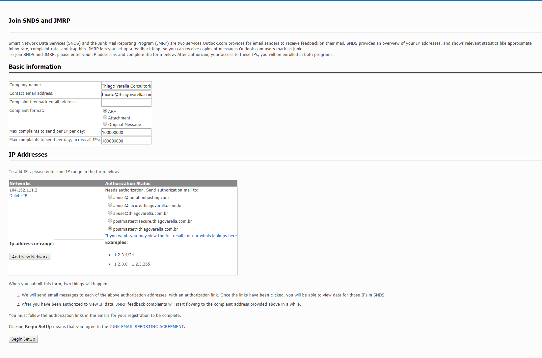Delete IP 104.152.111.2 from networks
The height and width of the screenshot is (358, 542).
click(x=18, y=196)
